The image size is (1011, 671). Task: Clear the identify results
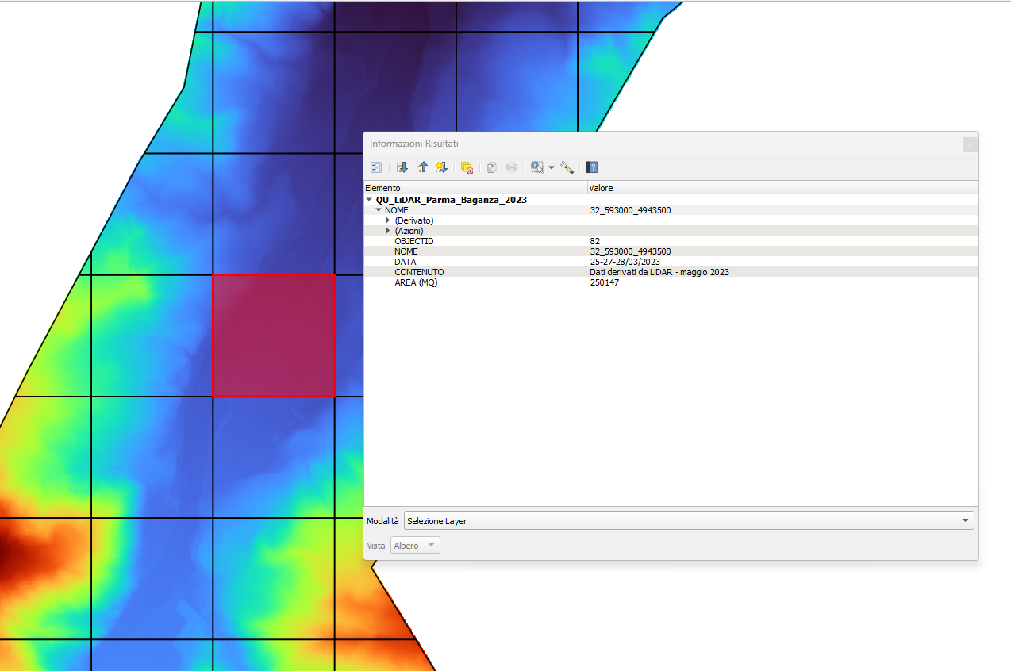pyautogui.click(x=467, y=167)
